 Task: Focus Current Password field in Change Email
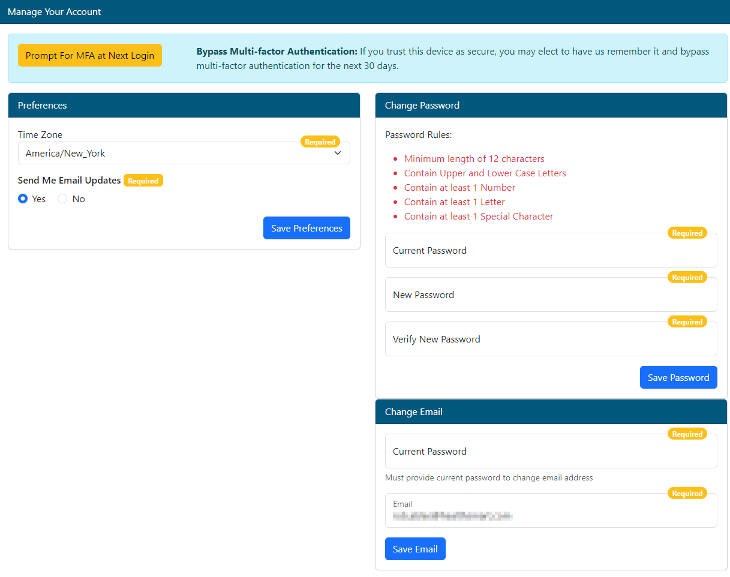pos(551,451)
